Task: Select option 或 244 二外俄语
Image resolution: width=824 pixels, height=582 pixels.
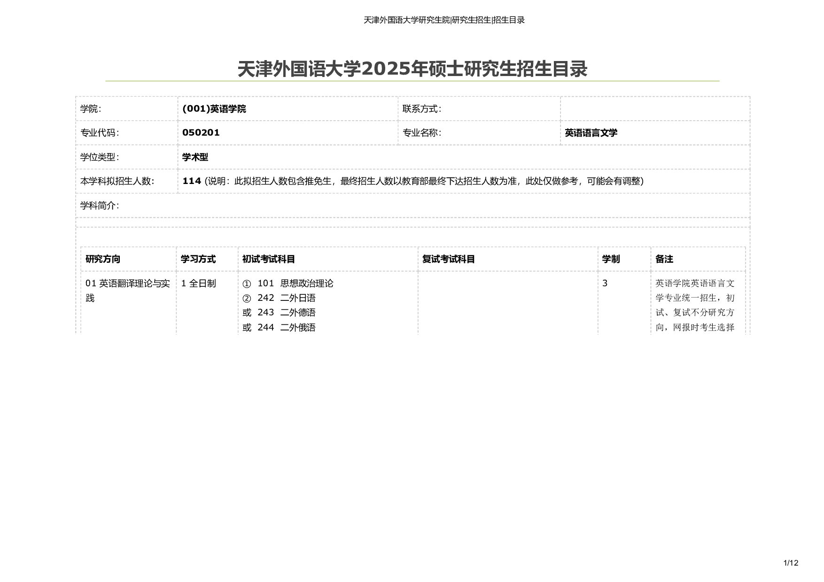Action: [279, 328]
